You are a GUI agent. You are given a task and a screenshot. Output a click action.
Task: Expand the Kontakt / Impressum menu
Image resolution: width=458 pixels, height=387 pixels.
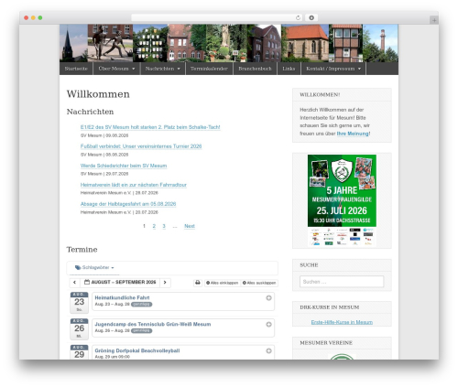(x=333, y=69)
